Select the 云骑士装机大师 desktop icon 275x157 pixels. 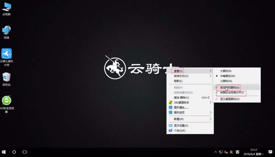click(7, 57)
